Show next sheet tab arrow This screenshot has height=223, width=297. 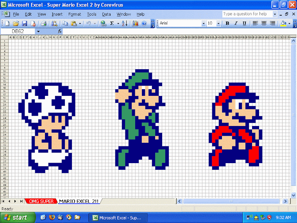[x=15, y=201]
